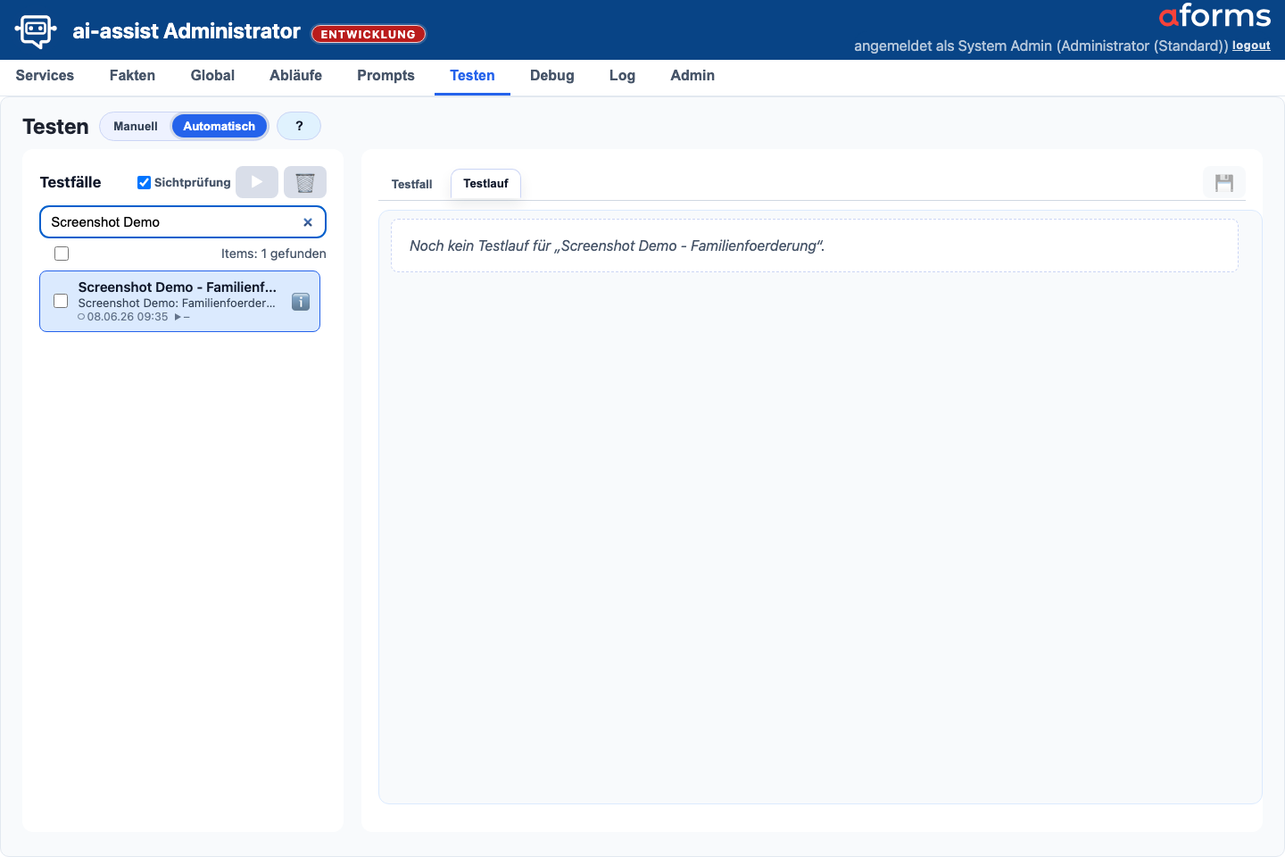The height and width of the screenshot is (857, 1285).
Task: Clear the search field with X icon
Action: [x=308, y=222]
